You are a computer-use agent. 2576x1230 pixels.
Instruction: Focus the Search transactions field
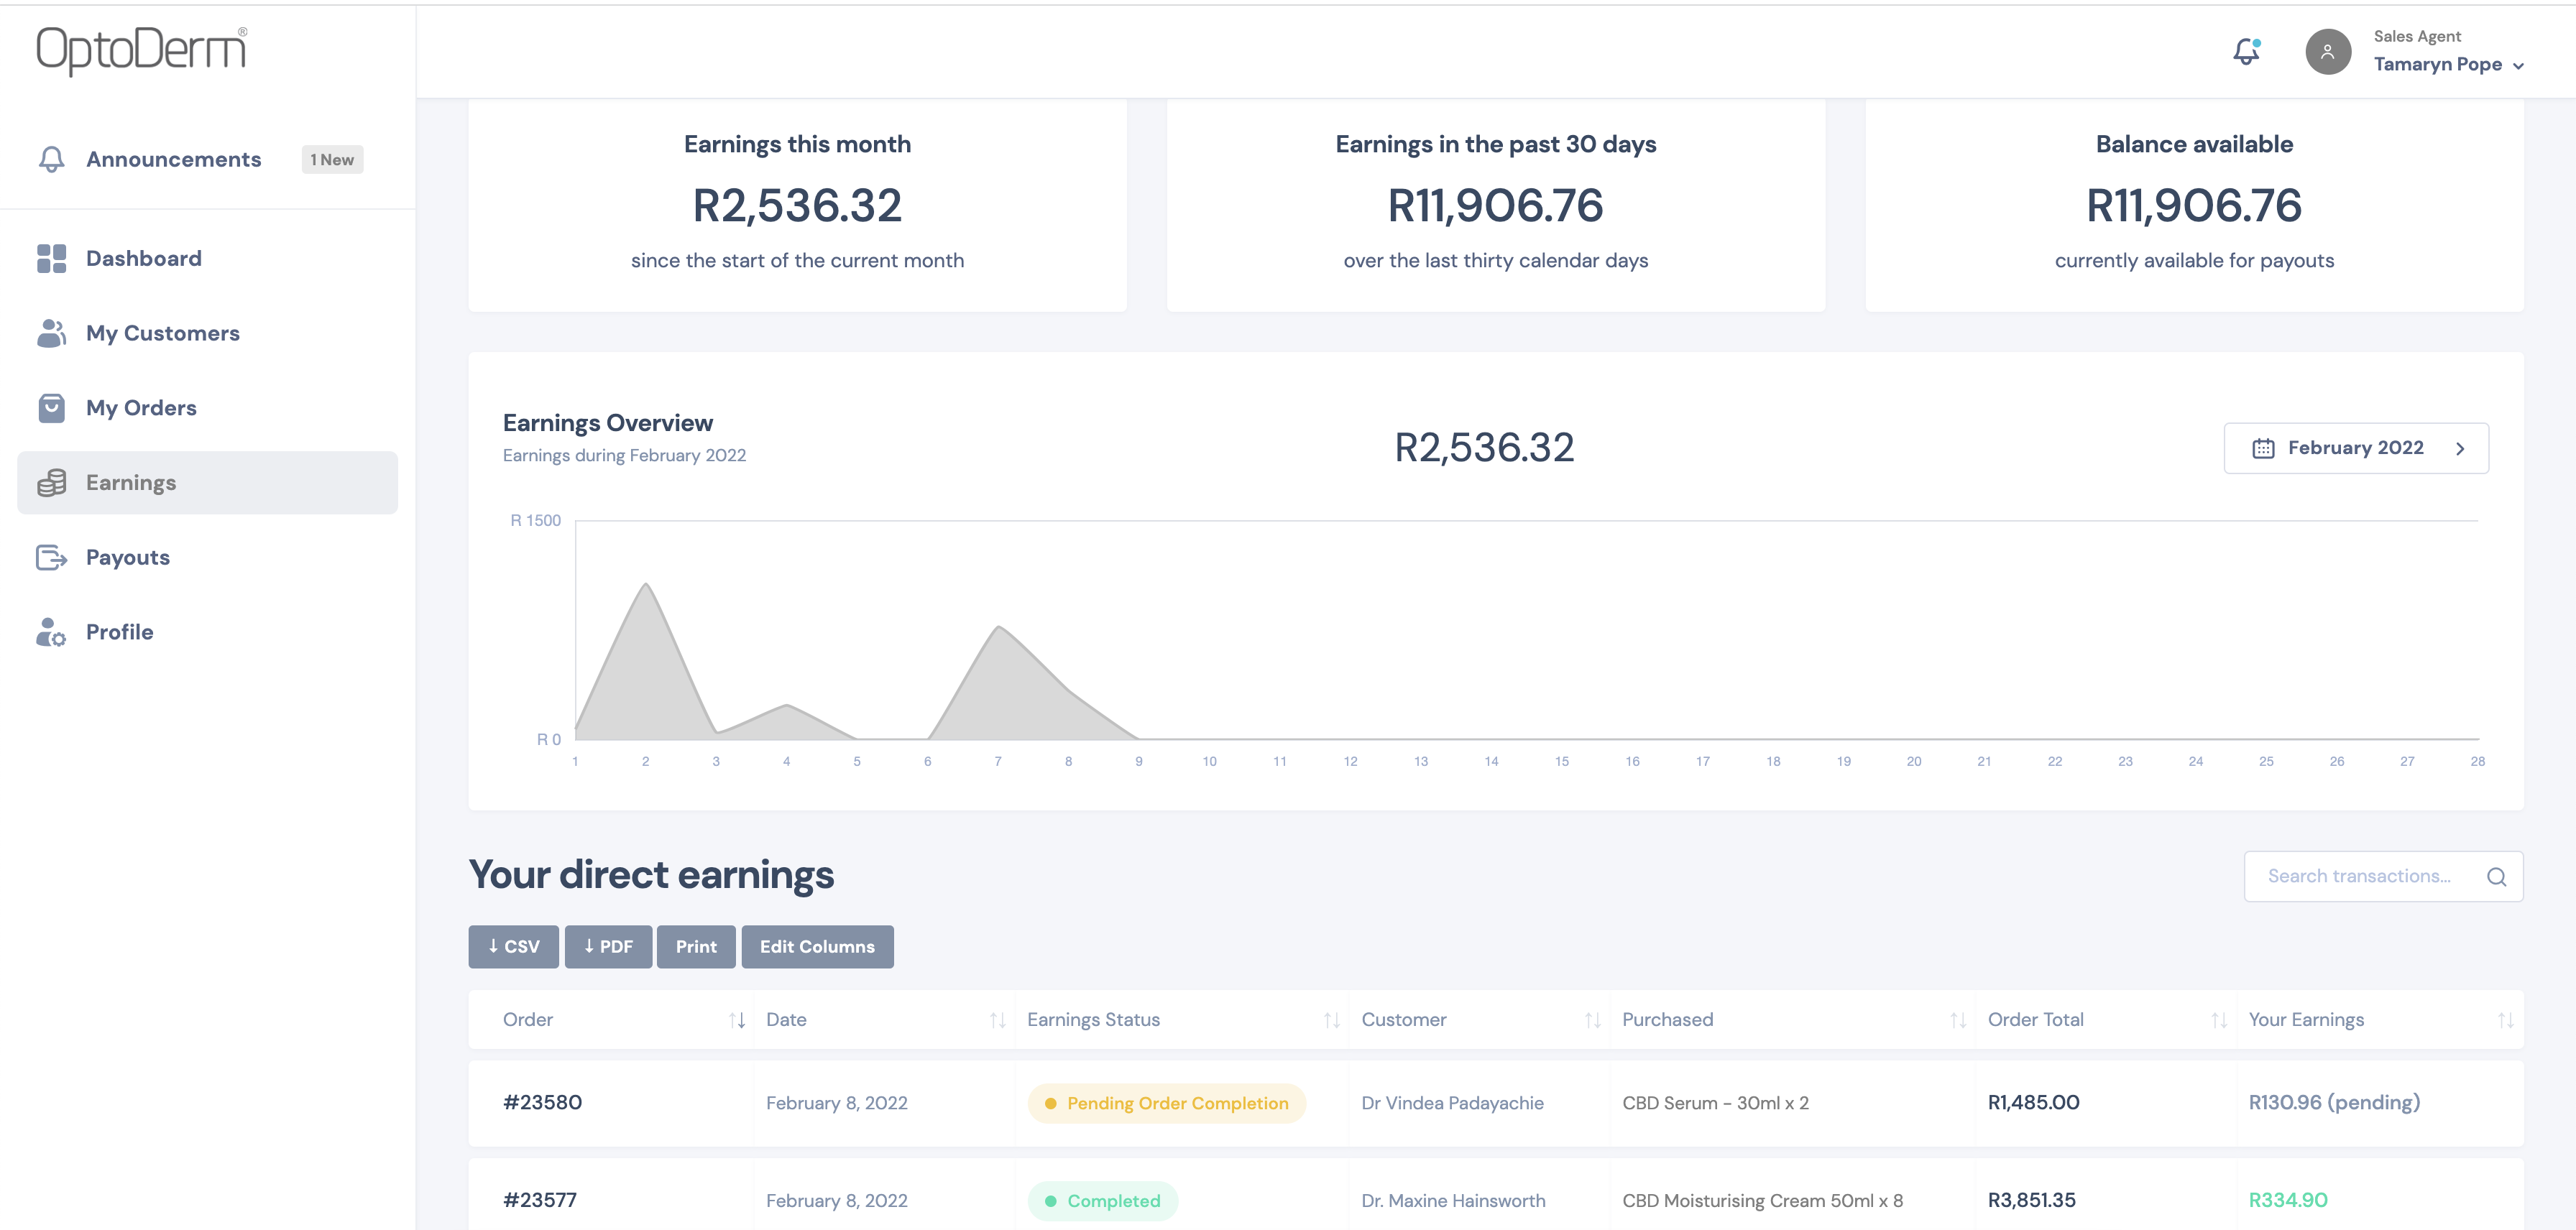click(2383, 877)
